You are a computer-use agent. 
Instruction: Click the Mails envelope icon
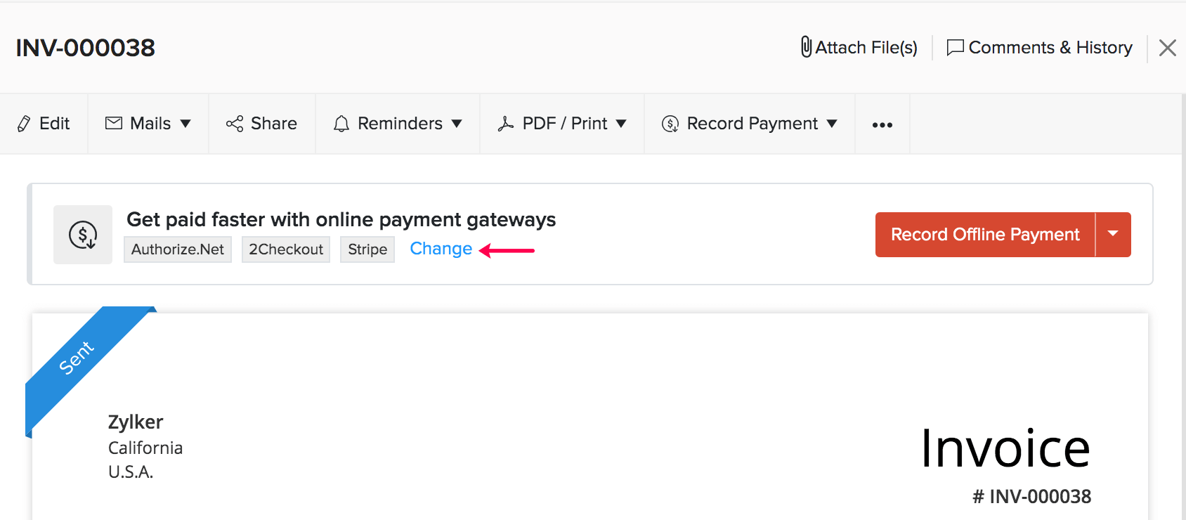(x=115, y=123)
